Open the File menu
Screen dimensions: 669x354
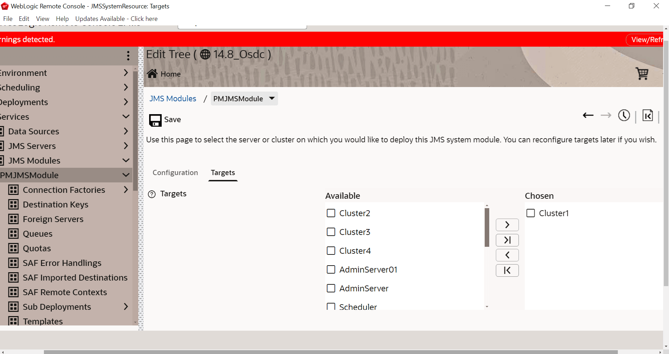click(x=8, y=19)
